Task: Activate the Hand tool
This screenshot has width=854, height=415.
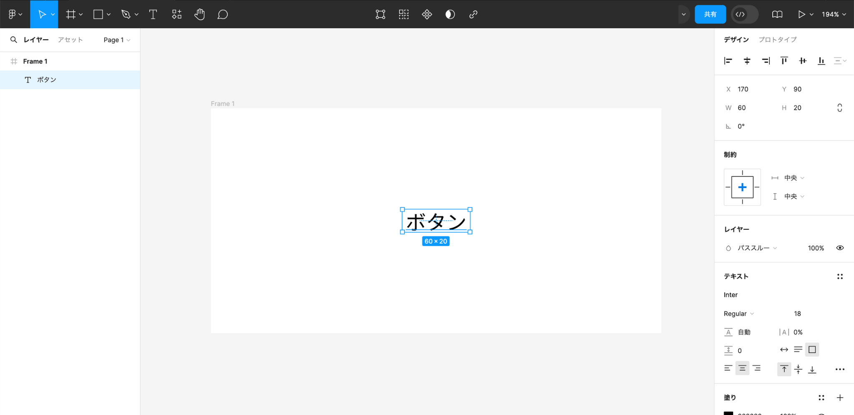Action: (200, 14)
